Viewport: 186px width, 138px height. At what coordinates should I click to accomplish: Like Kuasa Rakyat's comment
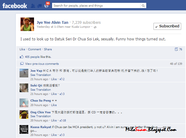(x=54, y=135)
